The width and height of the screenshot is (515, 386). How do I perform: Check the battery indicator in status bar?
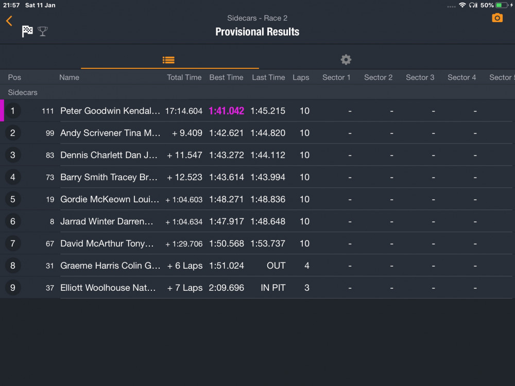(x=502, y=5)
